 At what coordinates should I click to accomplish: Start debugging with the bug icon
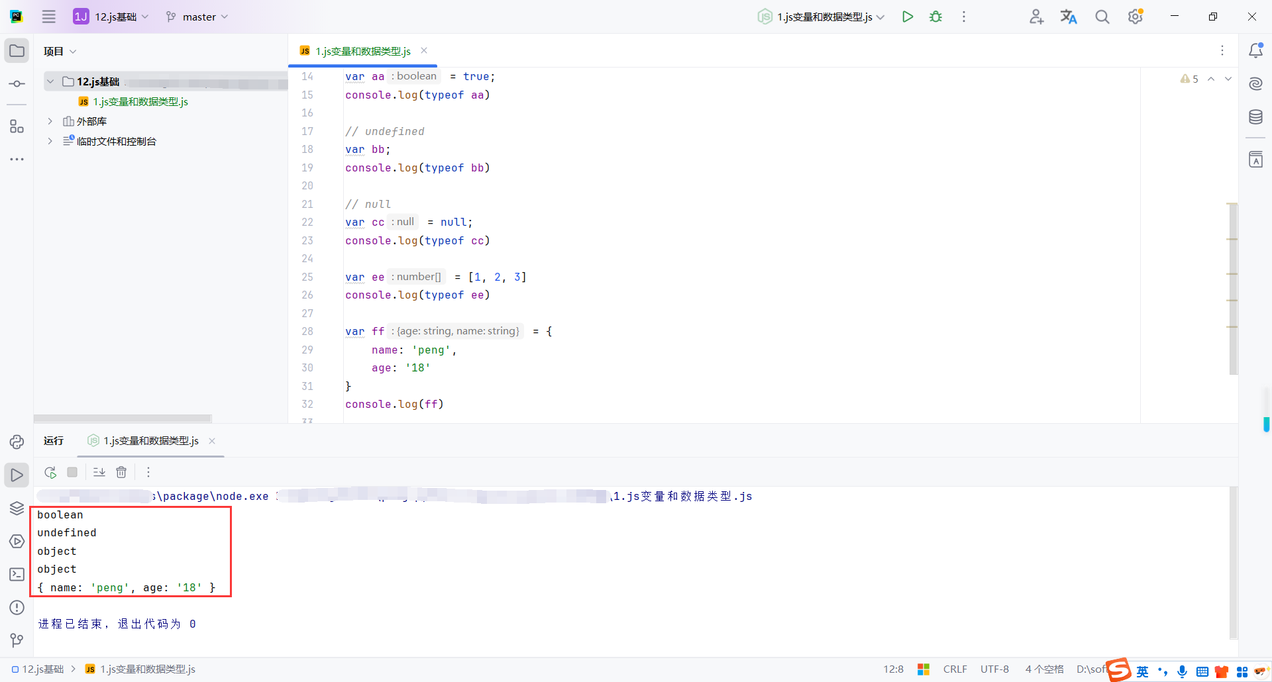[x=935, y=17]
